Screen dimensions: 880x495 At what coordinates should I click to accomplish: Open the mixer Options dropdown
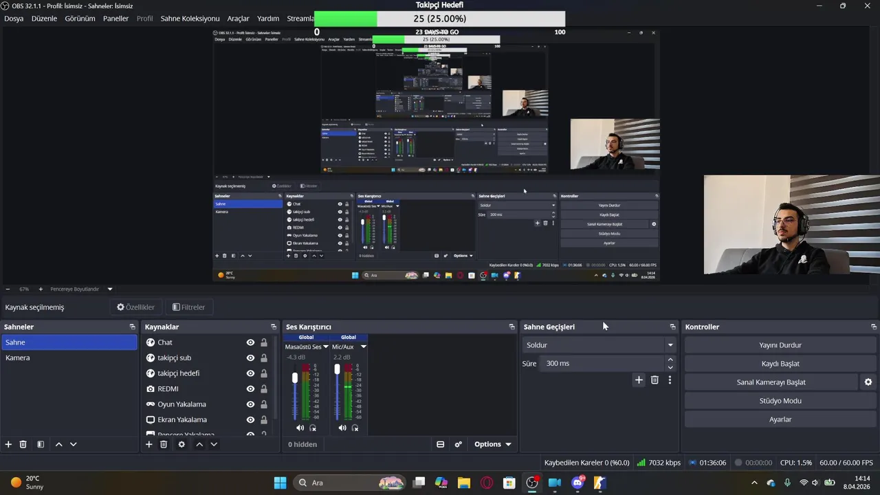[493, 444]
